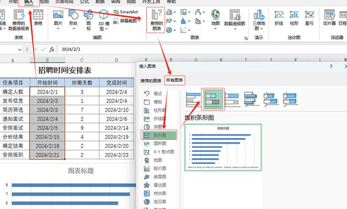Select column C header
This screenshot has width=347, height=209.
[x=82, y=60]
